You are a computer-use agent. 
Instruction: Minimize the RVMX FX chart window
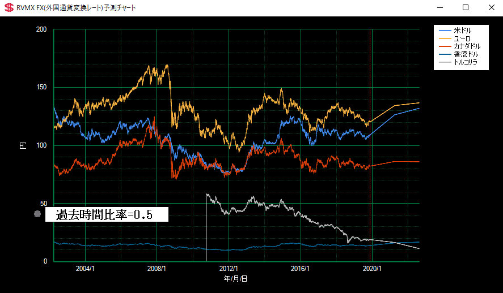click(x=440, y=8)
